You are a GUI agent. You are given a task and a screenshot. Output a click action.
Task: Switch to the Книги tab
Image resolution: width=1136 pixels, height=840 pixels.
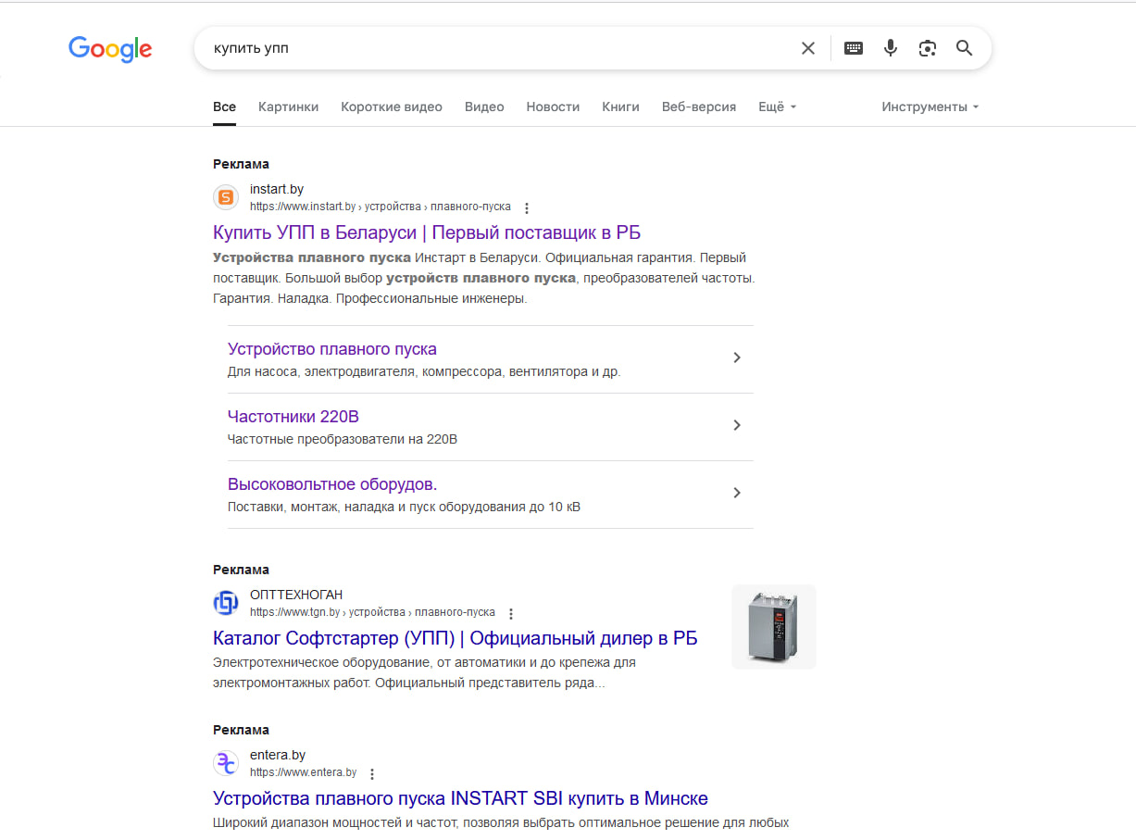(620, 107)
